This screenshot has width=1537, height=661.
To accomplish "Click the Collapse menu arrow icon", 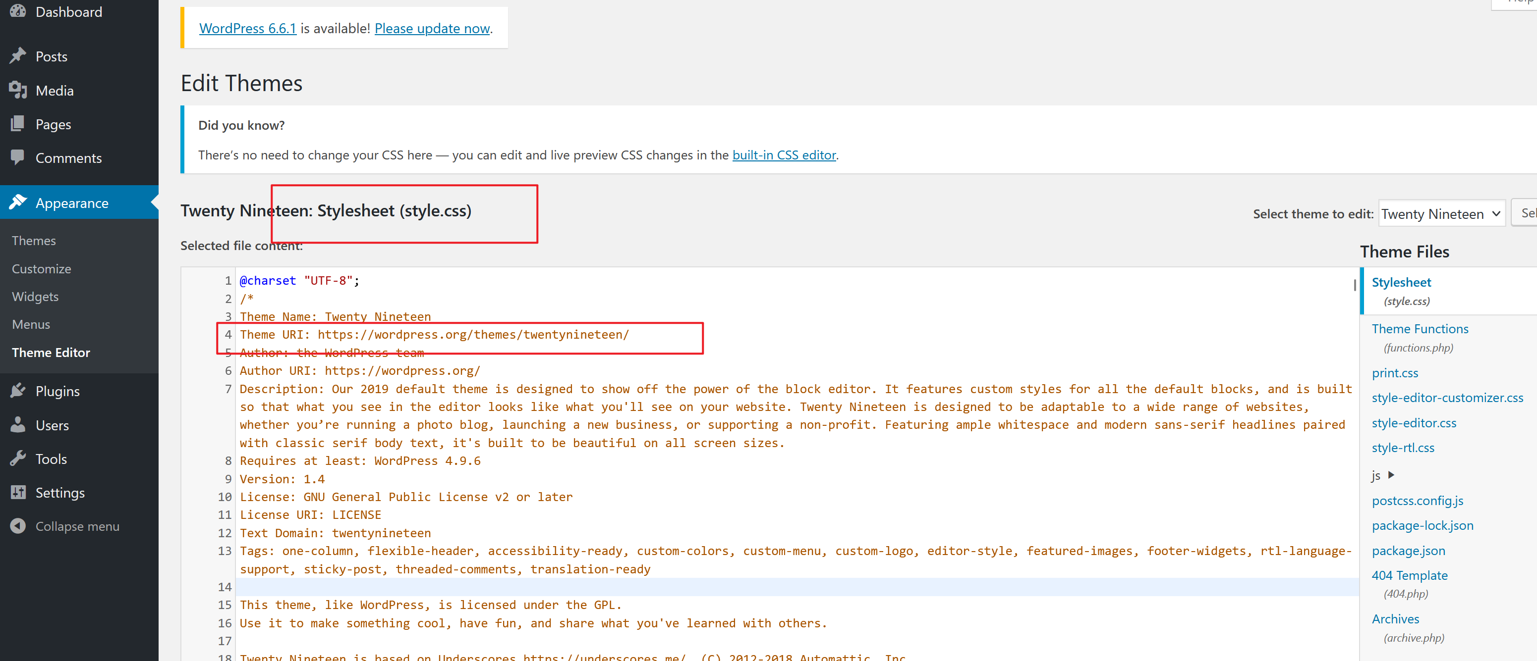I will (x=18, y=526).
